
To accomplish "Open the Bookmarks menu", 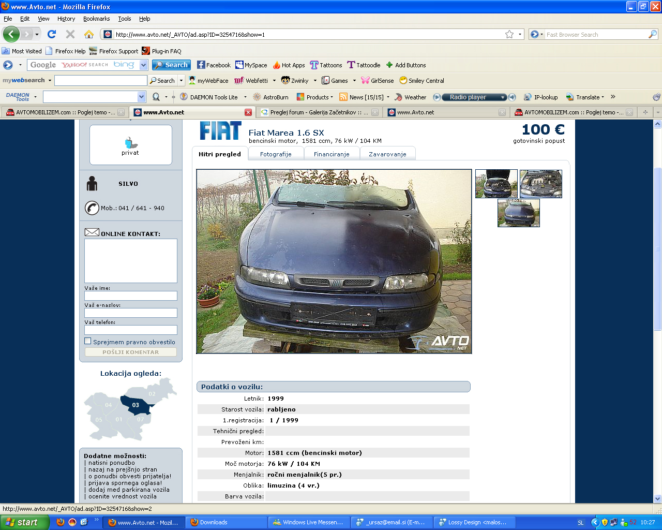I will [96, 19].
